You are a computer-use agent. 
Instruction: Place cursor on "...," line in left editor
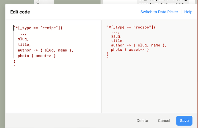(22, 34)
